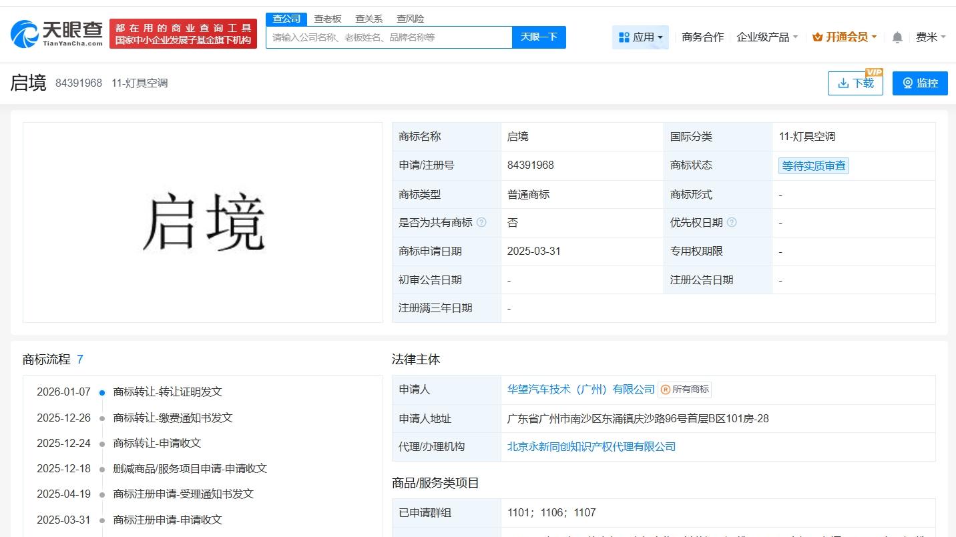This screenshot has height=537, width=956.
Task: Open 北京永新同创知识产权代理有限公司 agency link
Action: 591,447
